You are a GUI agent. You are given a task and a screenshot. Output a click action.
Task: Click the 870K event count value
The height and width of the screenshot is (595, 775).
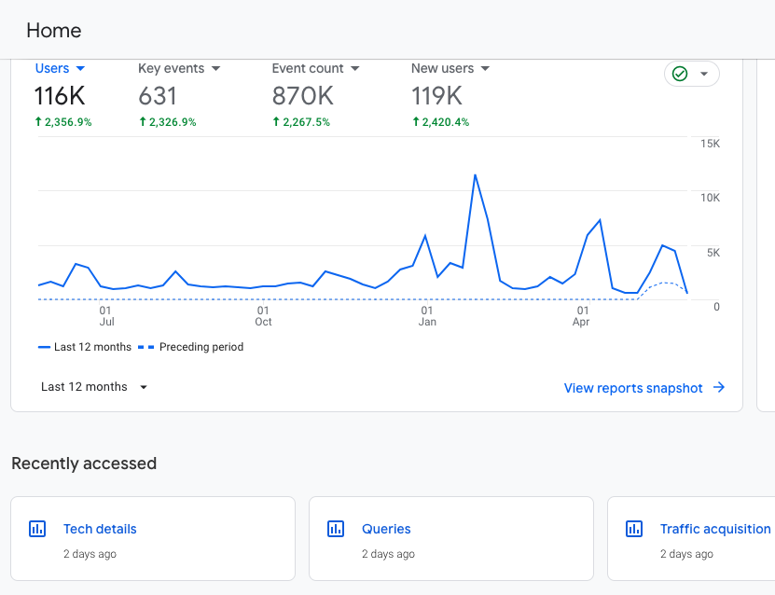[x=303, y=96]
